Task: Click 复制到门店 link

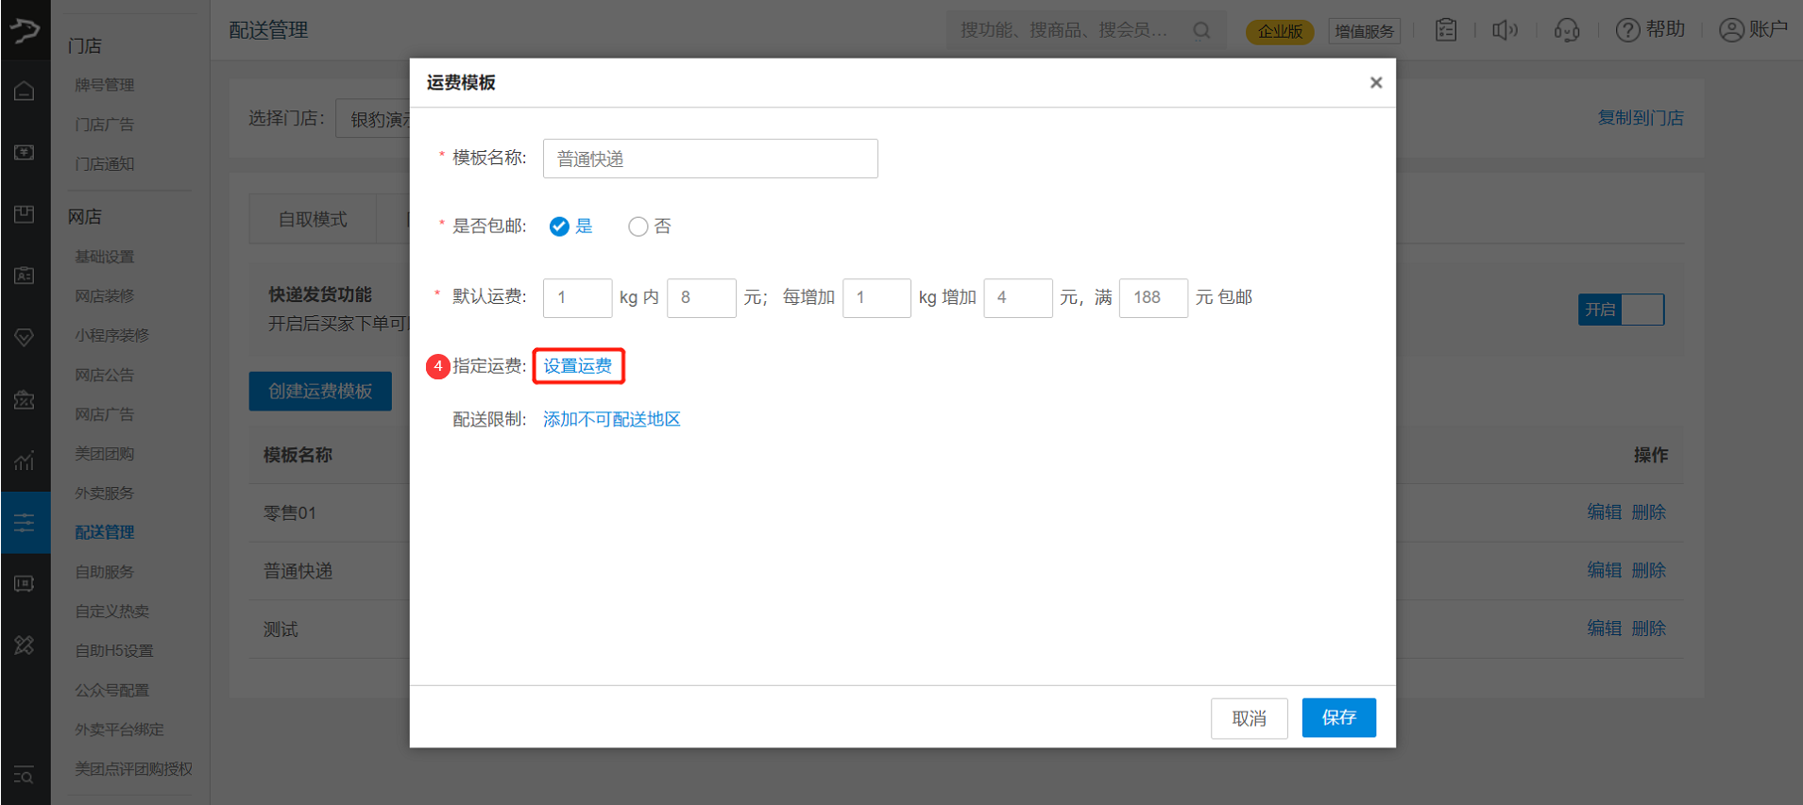Action: pyautogui.click(x=1641, y=118)
